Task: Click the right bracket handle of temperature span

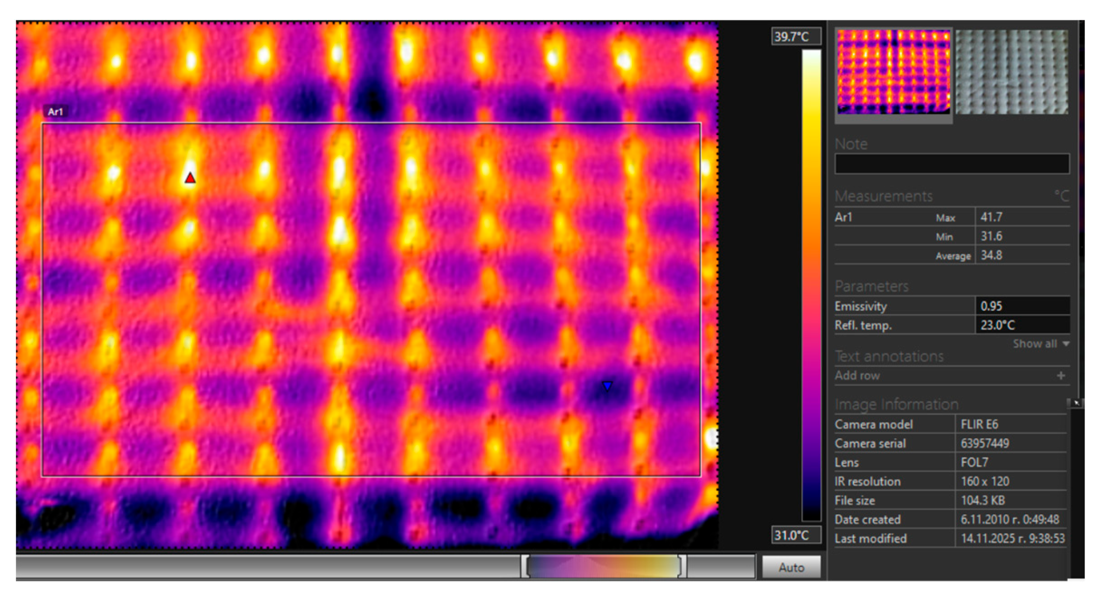Action: 682,566
